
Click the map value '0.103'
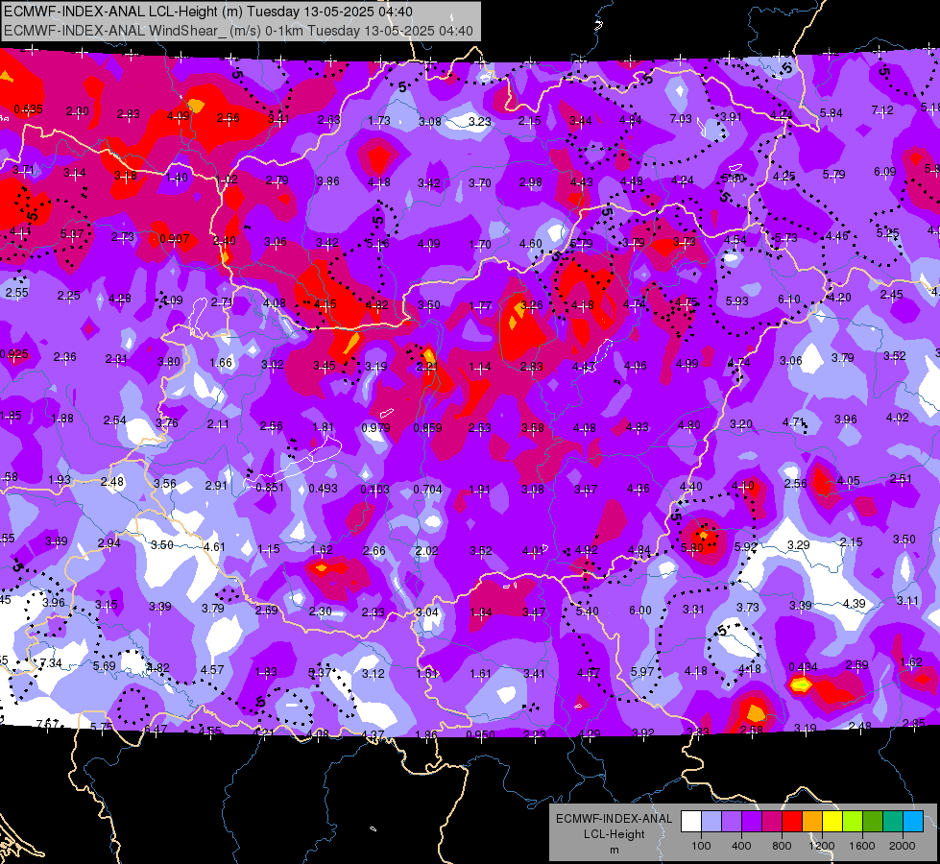tap(374, 490)
